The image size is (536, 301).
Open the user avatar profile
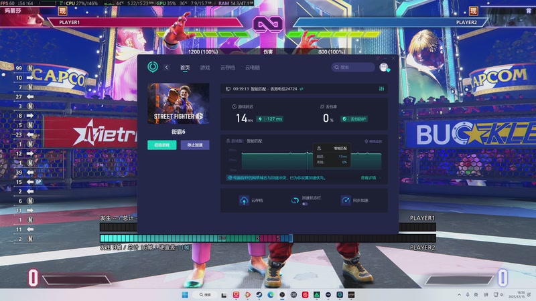click(x=384, y=68)
